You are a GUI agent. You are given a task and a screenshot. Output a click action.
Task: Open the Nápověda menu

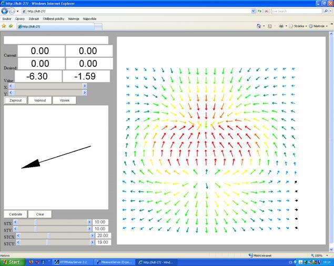[x=89, y=19]
